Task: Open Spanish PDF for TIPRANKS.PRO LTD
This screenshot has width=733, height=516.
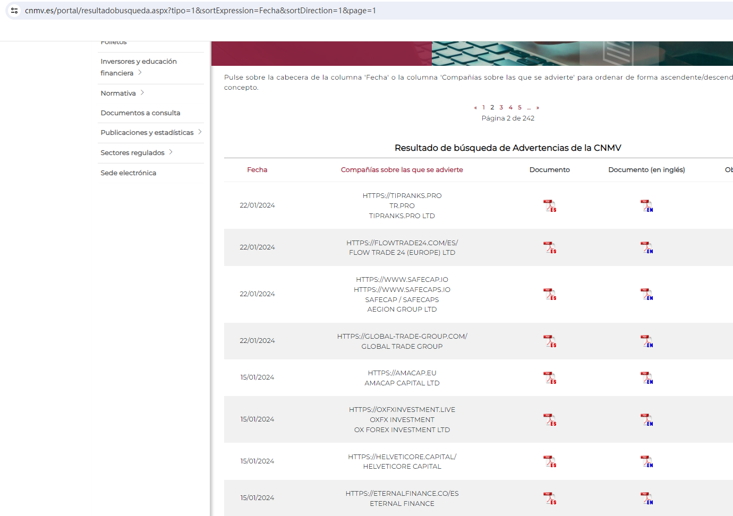Action: 550,206
